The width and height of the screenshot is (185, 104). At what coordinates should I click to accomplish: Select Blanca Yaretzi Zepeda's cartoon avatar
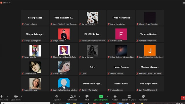(x=64, y=50)
